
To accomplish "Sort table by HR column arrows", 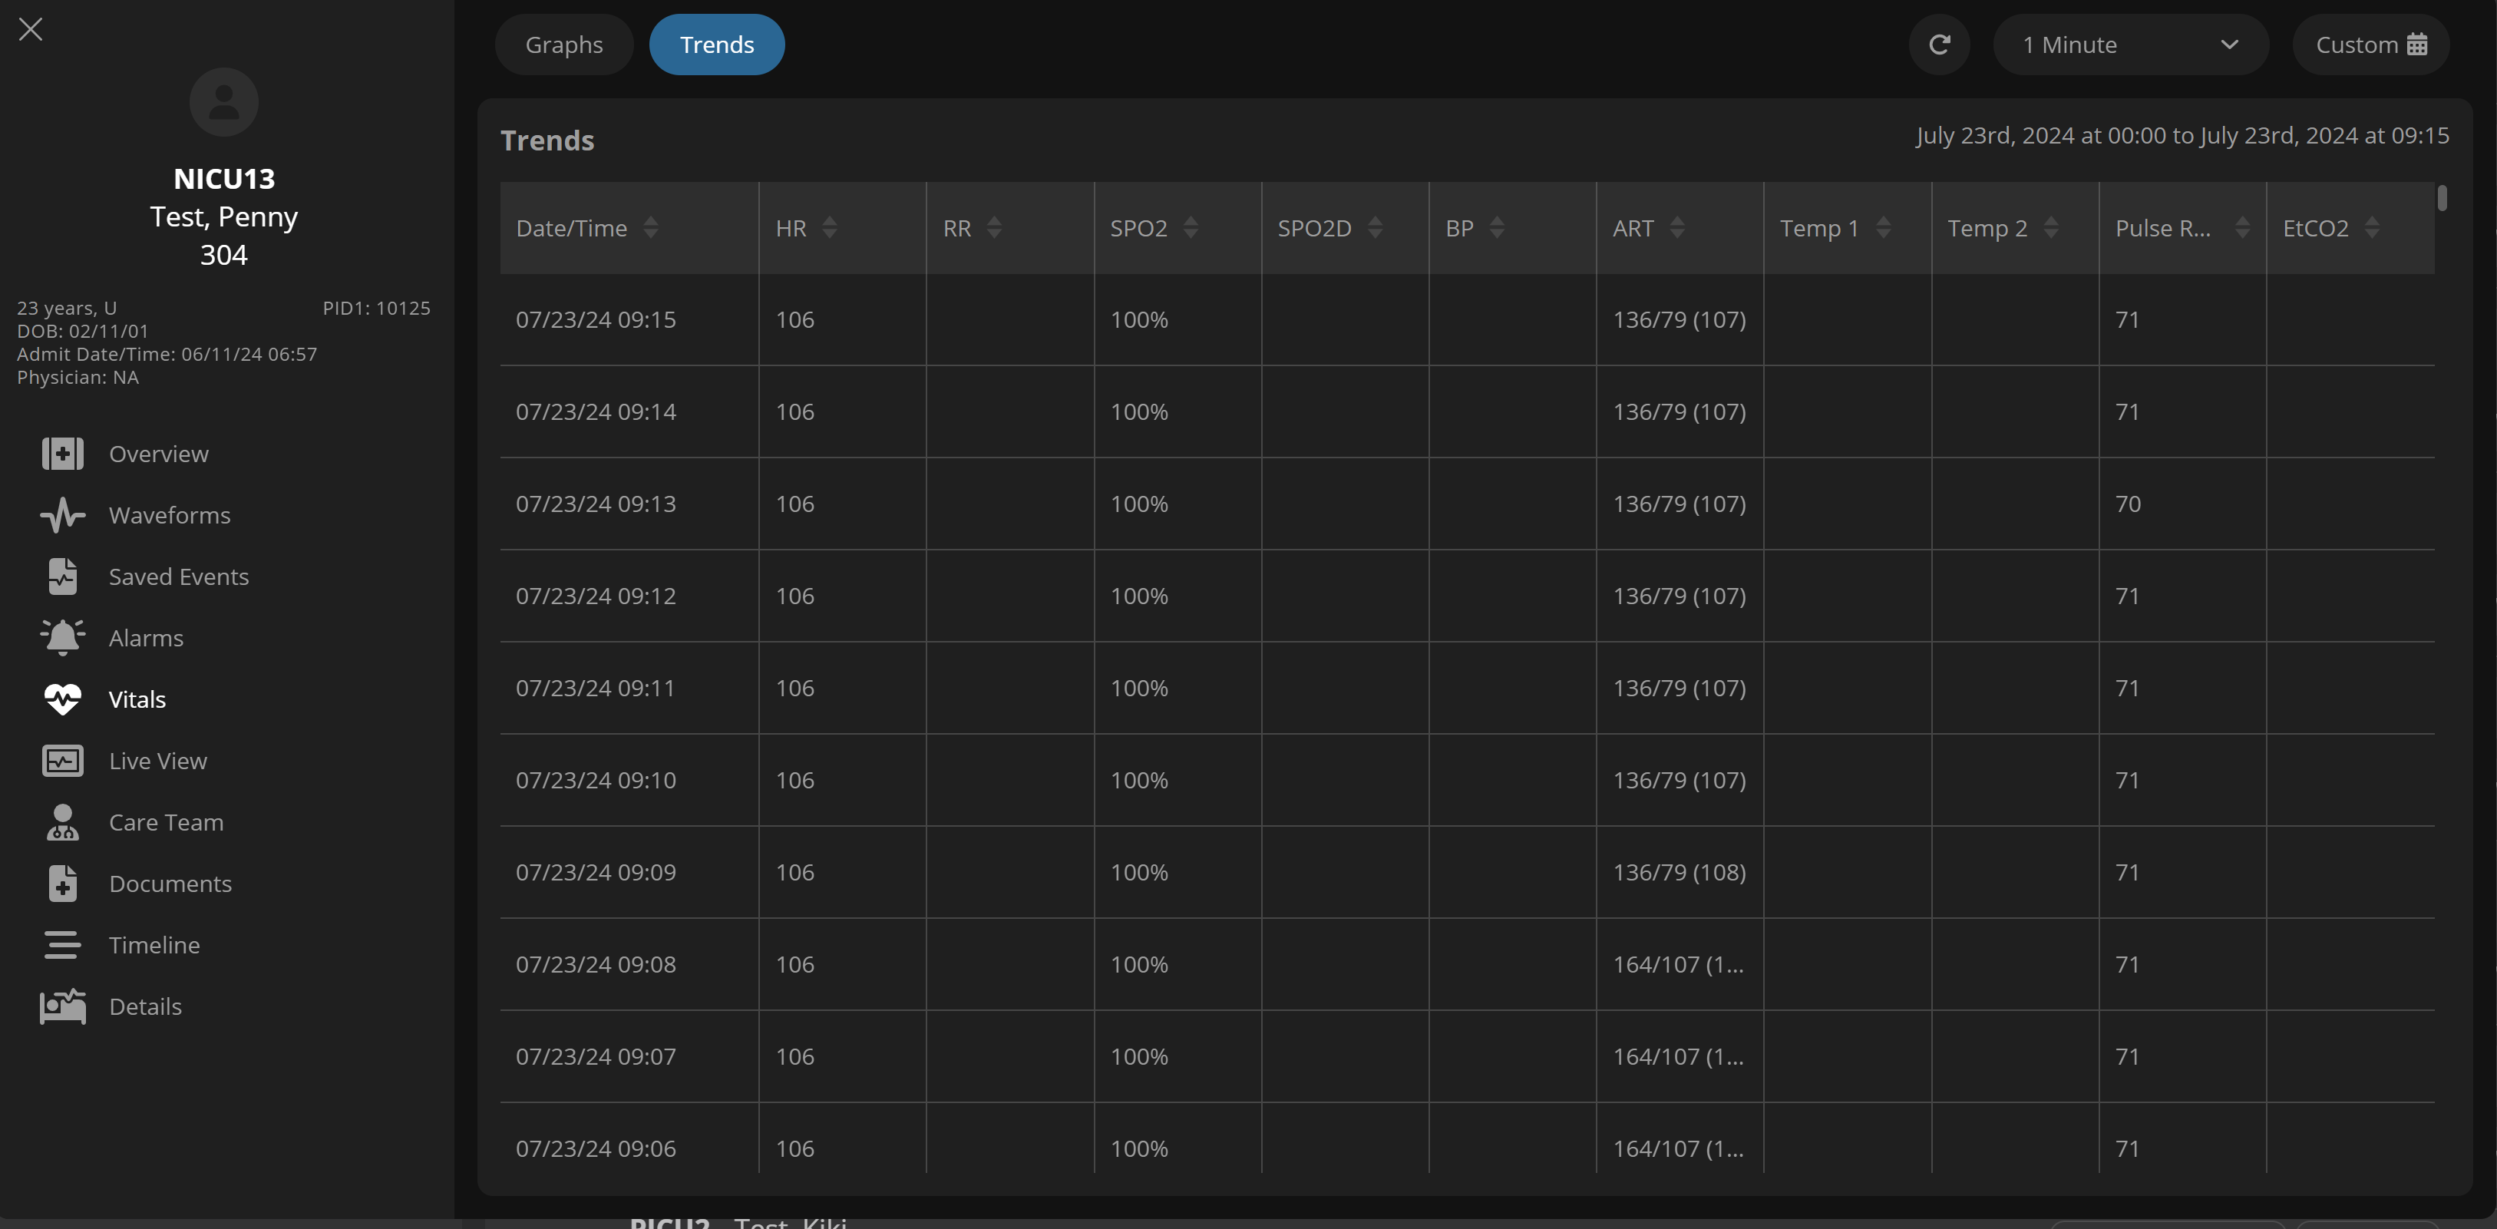I will pos(830,228).
